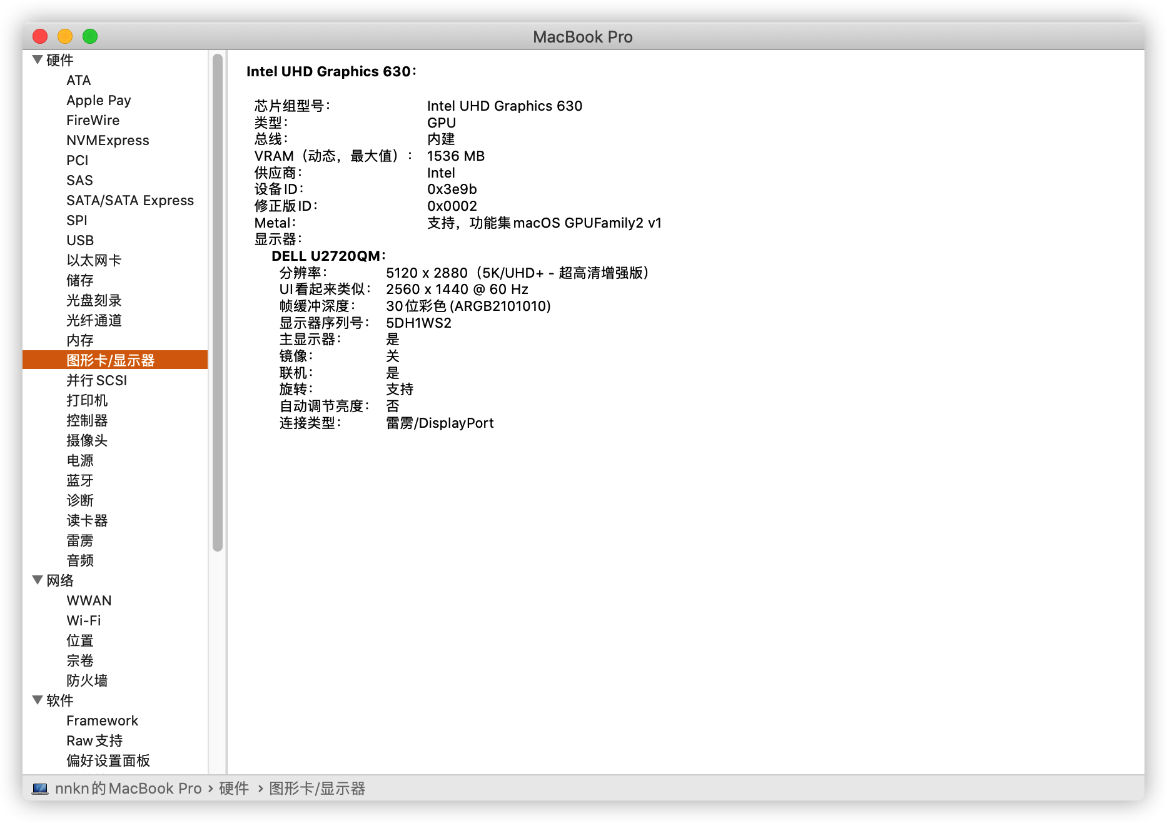Collapse the 网络 section triangle
The image size is (1167, 823).
click(x=38, y=580)
